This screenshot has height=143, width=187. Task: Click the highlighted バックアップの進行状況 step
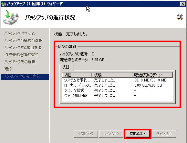[x=25, y=77]
